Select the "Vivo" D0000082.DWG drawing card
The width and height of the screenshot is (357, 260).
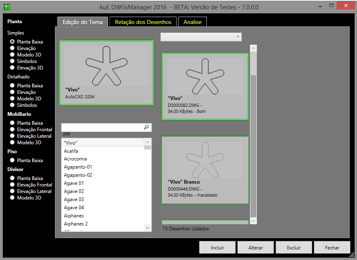[x=205, y=86]
